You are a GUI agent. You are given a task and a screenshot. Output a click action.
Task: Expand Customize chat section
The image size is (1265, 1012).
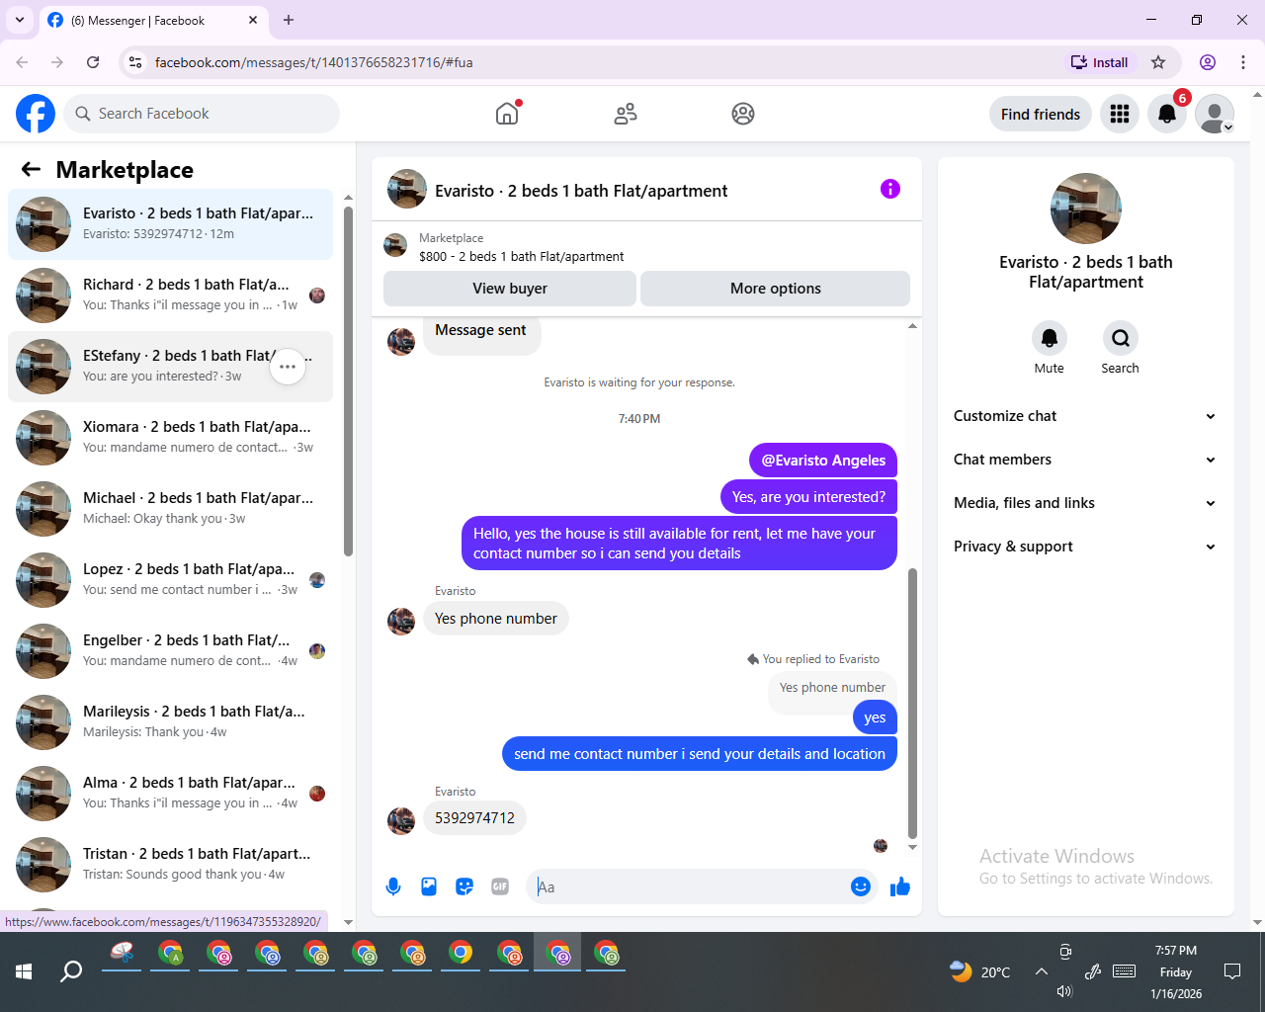click(1085, 416)
